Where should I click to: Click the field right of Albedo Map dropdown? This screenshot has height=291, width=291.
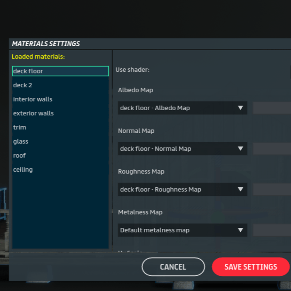tap(272, 108)
